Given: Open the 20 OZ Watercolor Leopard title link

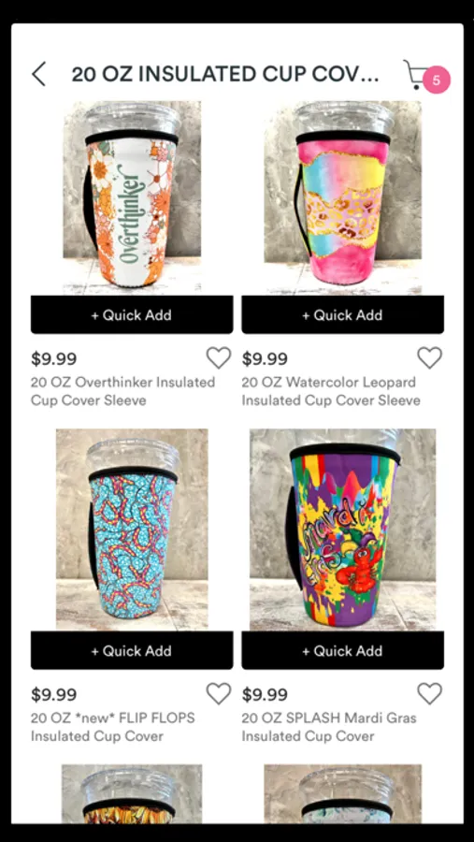Looking at the screenshot, I should click(x=331, y=391).
